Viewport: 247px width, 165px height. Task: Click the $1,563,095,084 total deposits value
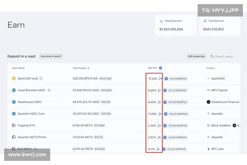coord(171,29)
